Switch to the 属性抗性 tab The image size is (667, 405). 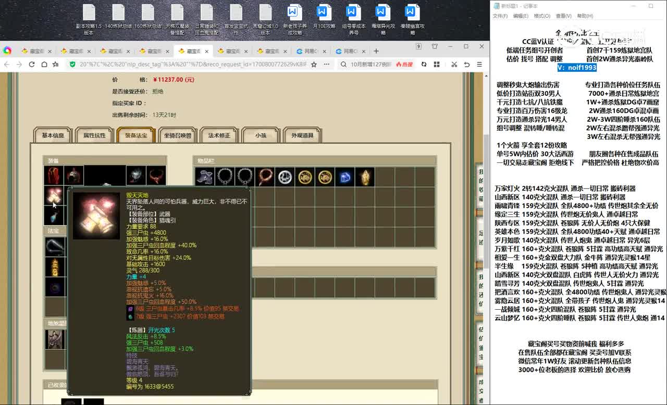click(x=94, y=135)
